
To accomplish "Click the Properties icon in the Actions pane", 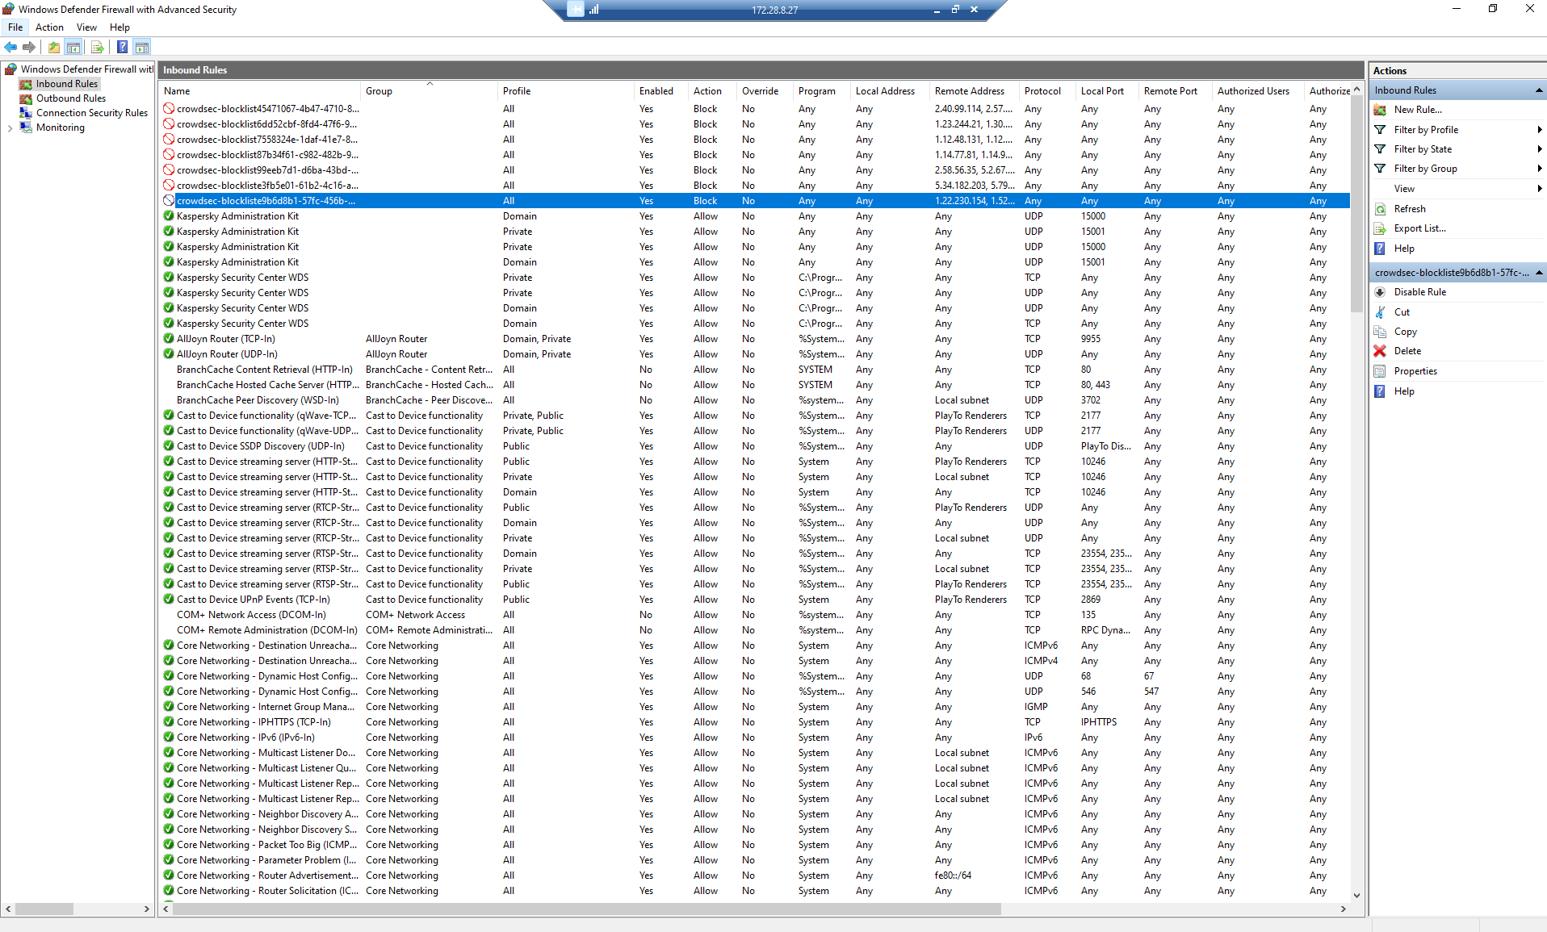I will coord(1381,371).
